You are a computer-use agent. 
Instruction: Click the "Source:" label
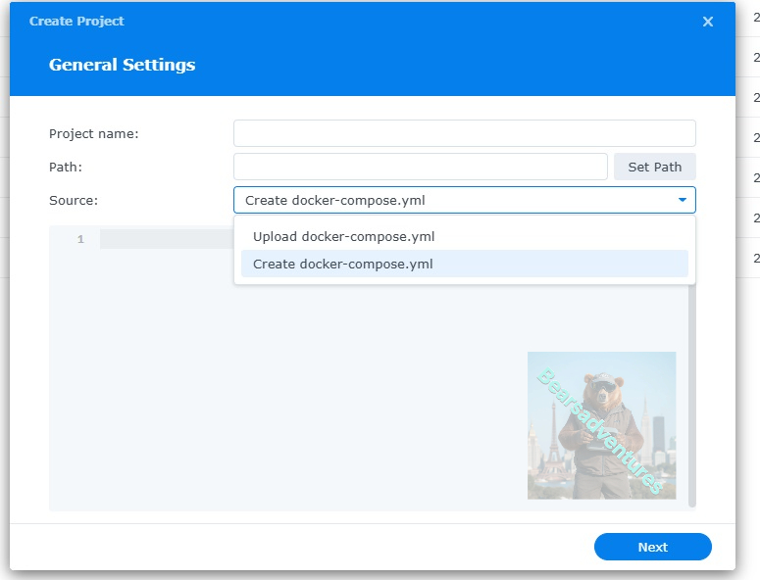tap(74, 200)
